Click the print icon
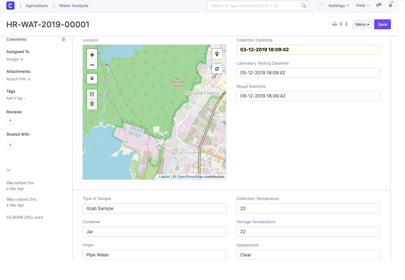This screenshot has height=280, width=405. pos(334,24)
